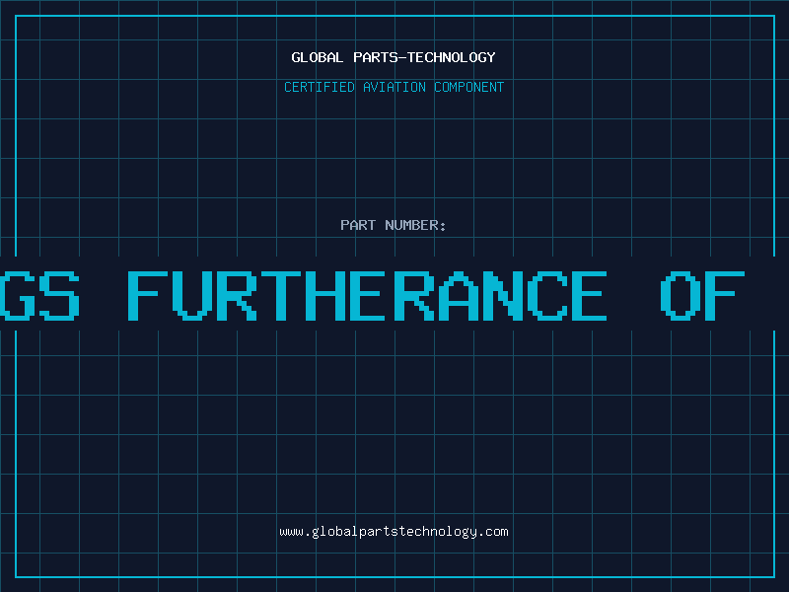Click the gap between FURTHERANCE and OF
Viewport: 789px width, 592px height.
[x=634, y=295]
